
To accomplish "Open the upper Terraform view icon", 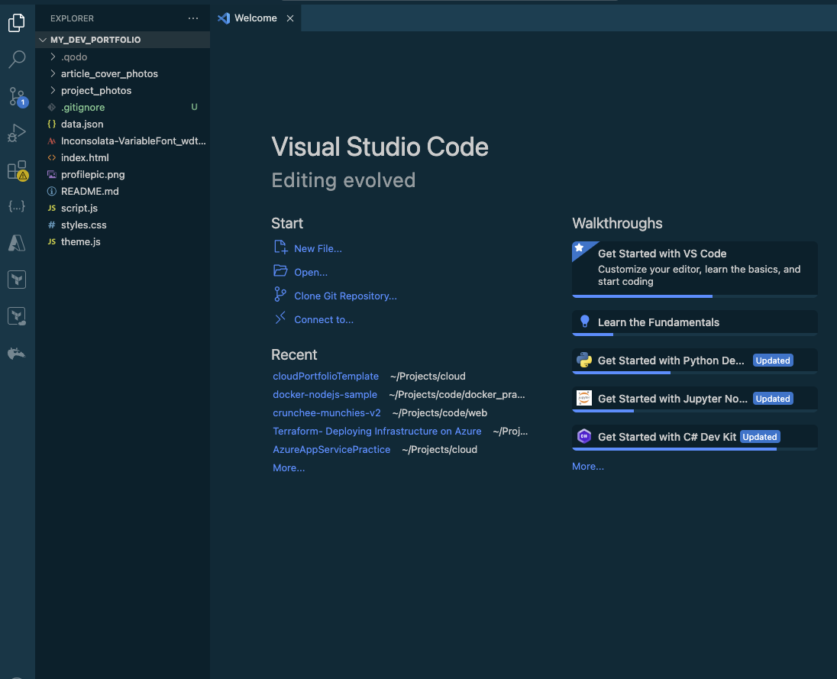I will pos(17,280).
